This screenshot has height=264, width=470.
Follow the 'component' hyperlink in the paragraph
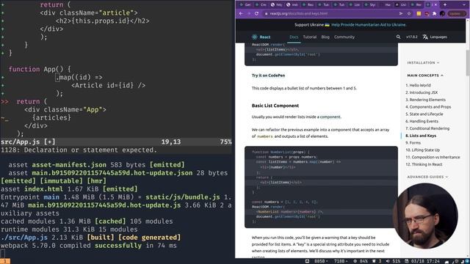pyautogui.click(x=330, y=117)
